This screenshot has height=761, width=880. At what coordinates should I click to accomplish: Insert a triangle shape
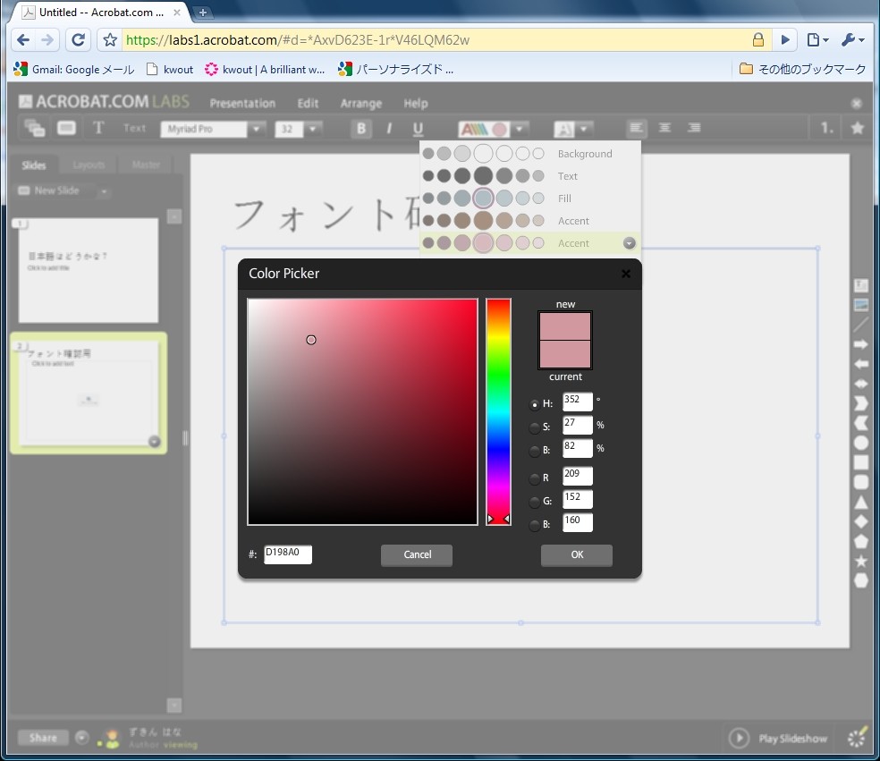pyautogui.click(x=859, y=502)
